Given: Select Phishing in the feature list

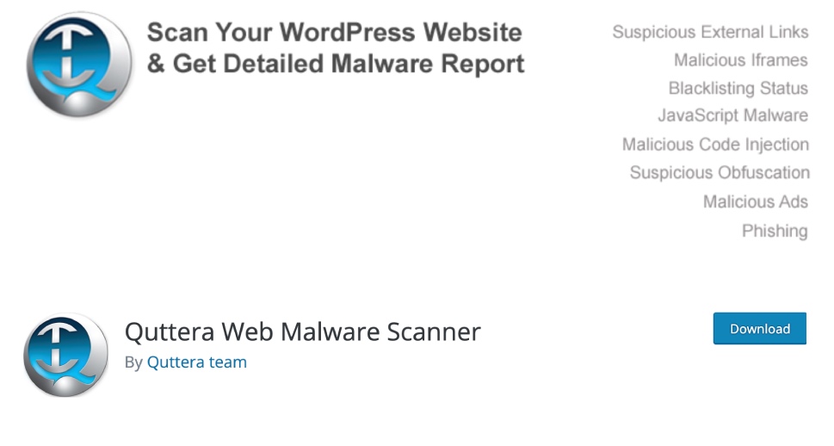Looking at the screenshot, I should (x=775, y=231).
